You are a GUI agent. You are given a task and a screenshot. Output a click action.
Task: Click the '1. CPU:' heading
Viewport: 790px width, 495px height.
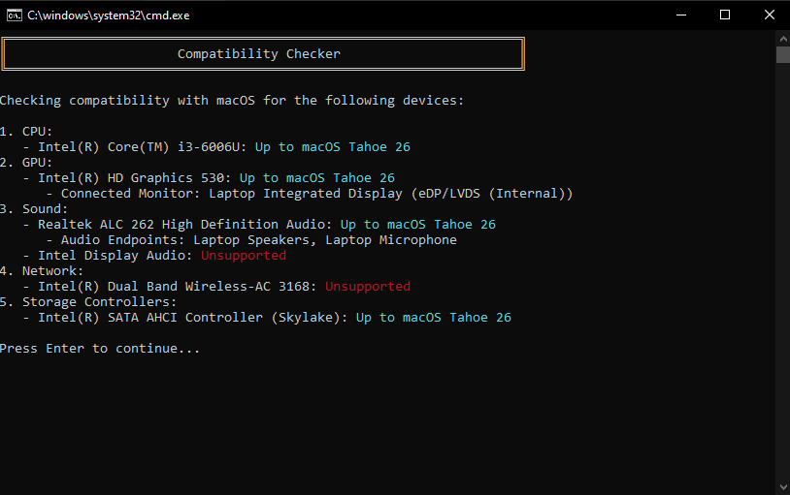pos(26,132)
